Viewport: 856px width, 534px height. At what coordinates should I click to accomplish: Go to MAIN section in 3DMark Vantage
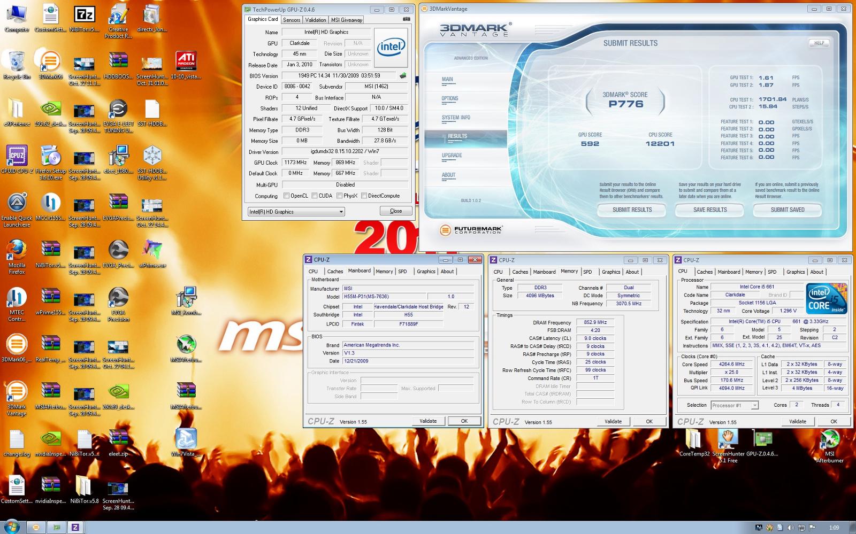click(x=447, y=79)
